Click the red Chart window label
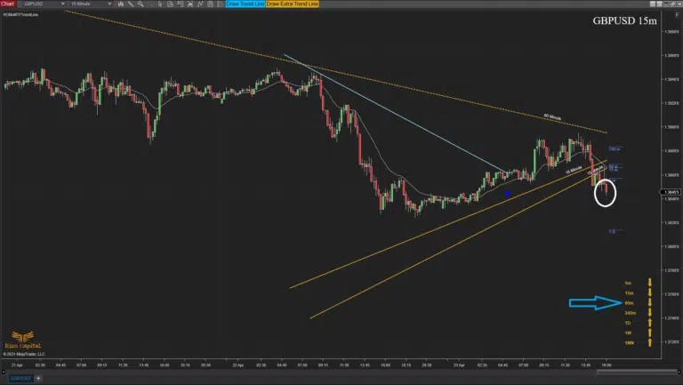Screen dimensions: 683x385 [8, 4]
